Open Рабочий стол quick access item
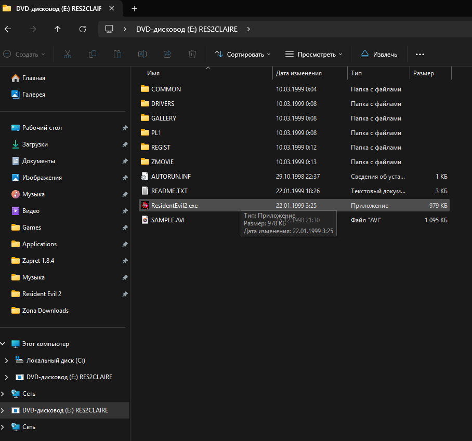Image resolution: width=472 pixels, height=441 pixels. pos(36,128)
